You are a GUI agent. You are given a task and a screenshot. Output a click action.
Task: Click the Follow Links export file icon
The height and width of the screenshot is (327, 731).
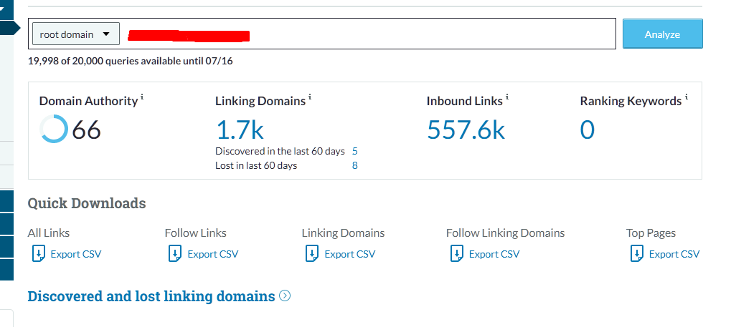pos(174,253)
